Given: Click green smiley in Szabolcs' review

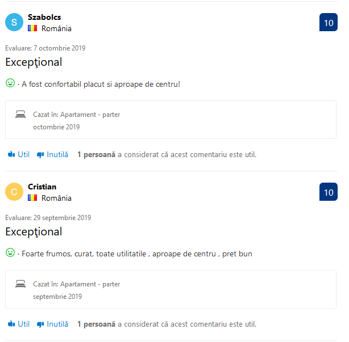Looking at the screenshot, I should (x=10, y=83).
